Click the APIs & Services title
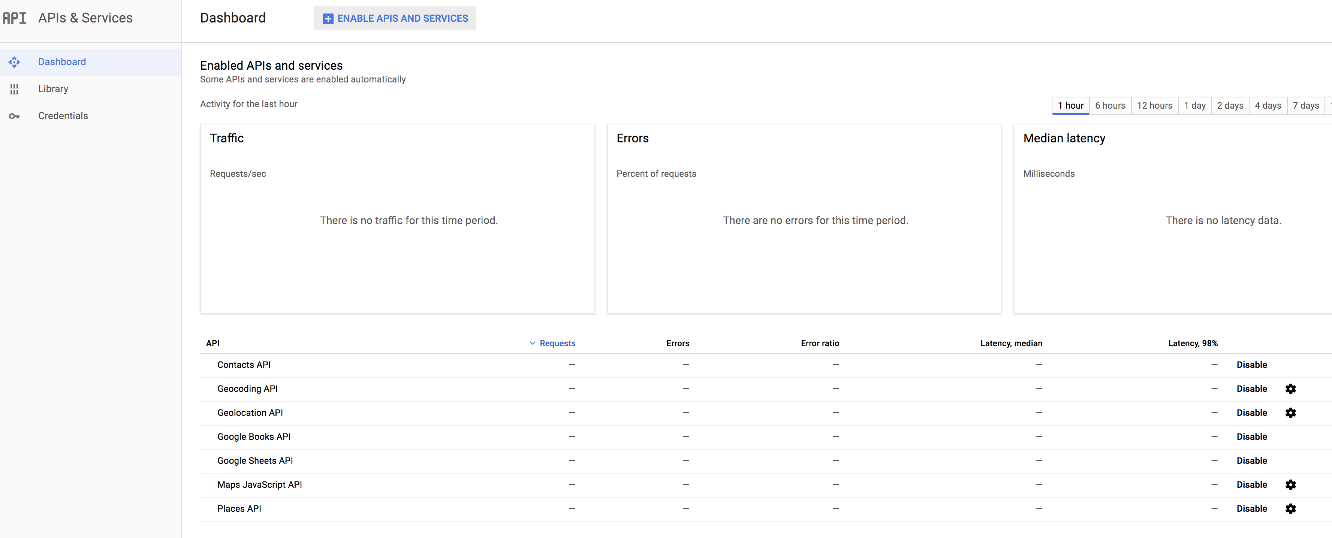This screenshot has width=1332, height=538. pos(85,18)
